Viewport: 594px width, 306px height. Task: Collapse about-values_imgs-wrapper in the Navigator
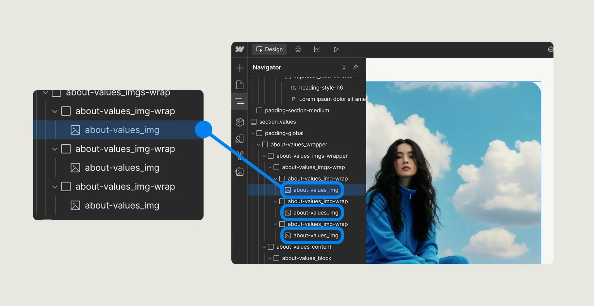click(264, 156)
